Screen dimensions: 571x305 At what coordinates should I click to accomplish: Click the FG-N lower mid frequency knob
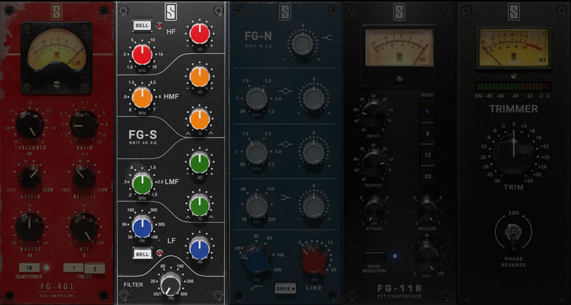(257, 152)
